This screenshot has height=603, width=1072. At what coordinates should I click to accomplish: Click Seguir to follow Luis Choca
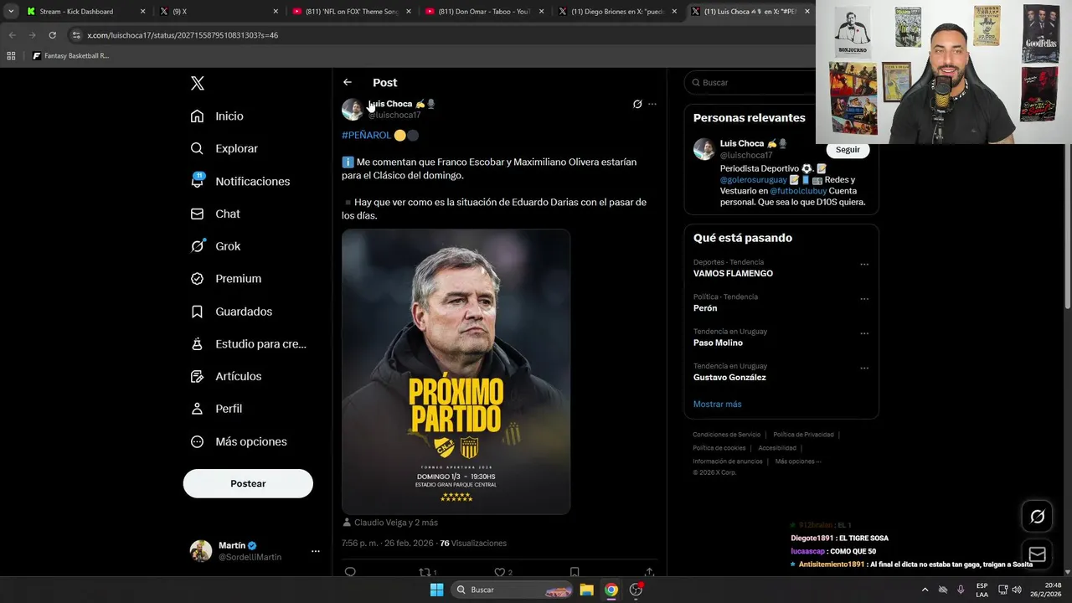848,149
